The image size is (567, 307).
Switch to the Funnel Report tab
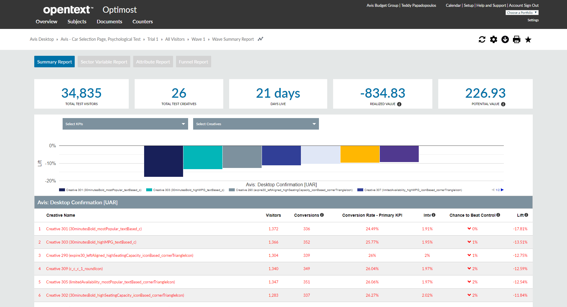point(193,61)
